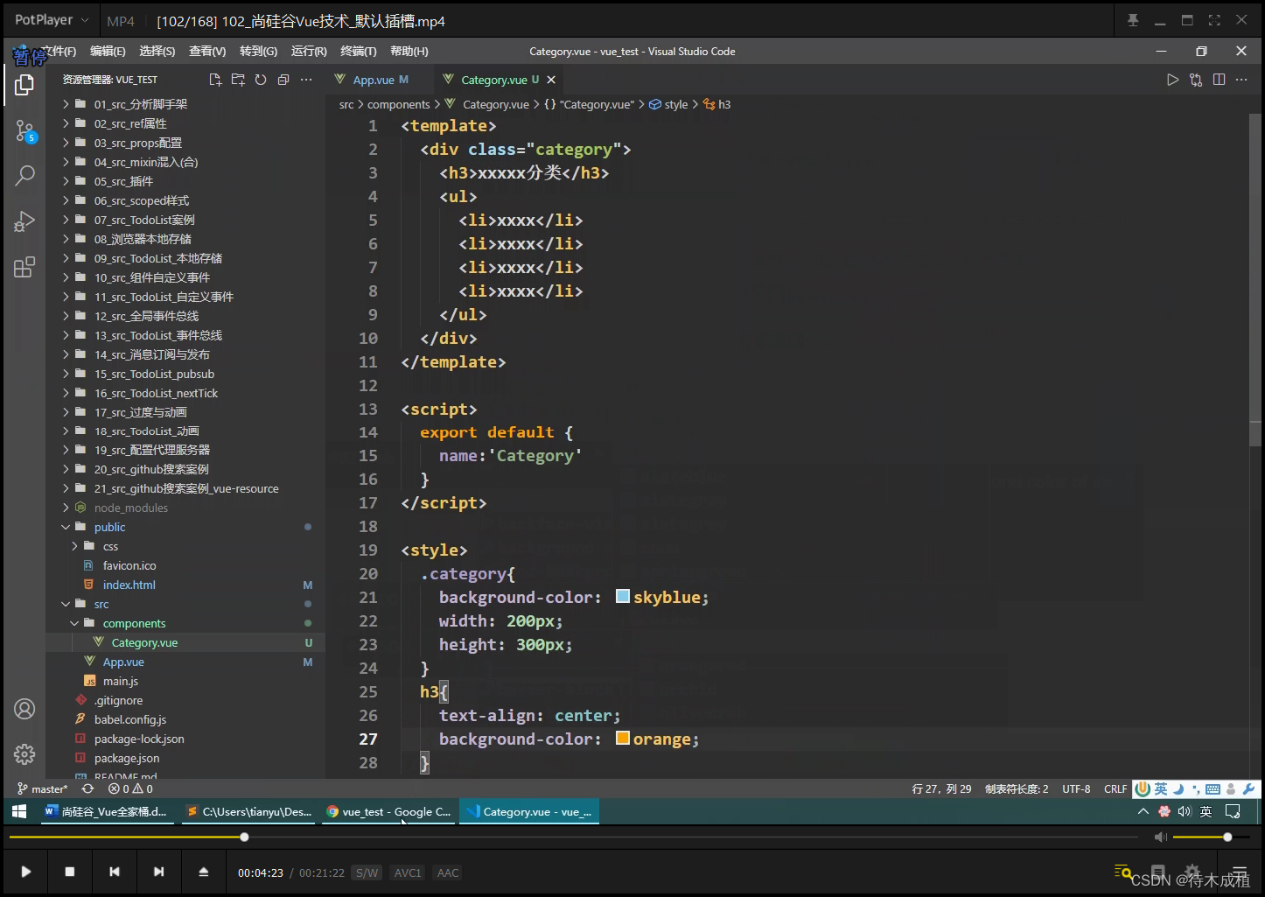Open the 终端(T) menu
Screen dimensions: 1265x897
pos(359,52)
